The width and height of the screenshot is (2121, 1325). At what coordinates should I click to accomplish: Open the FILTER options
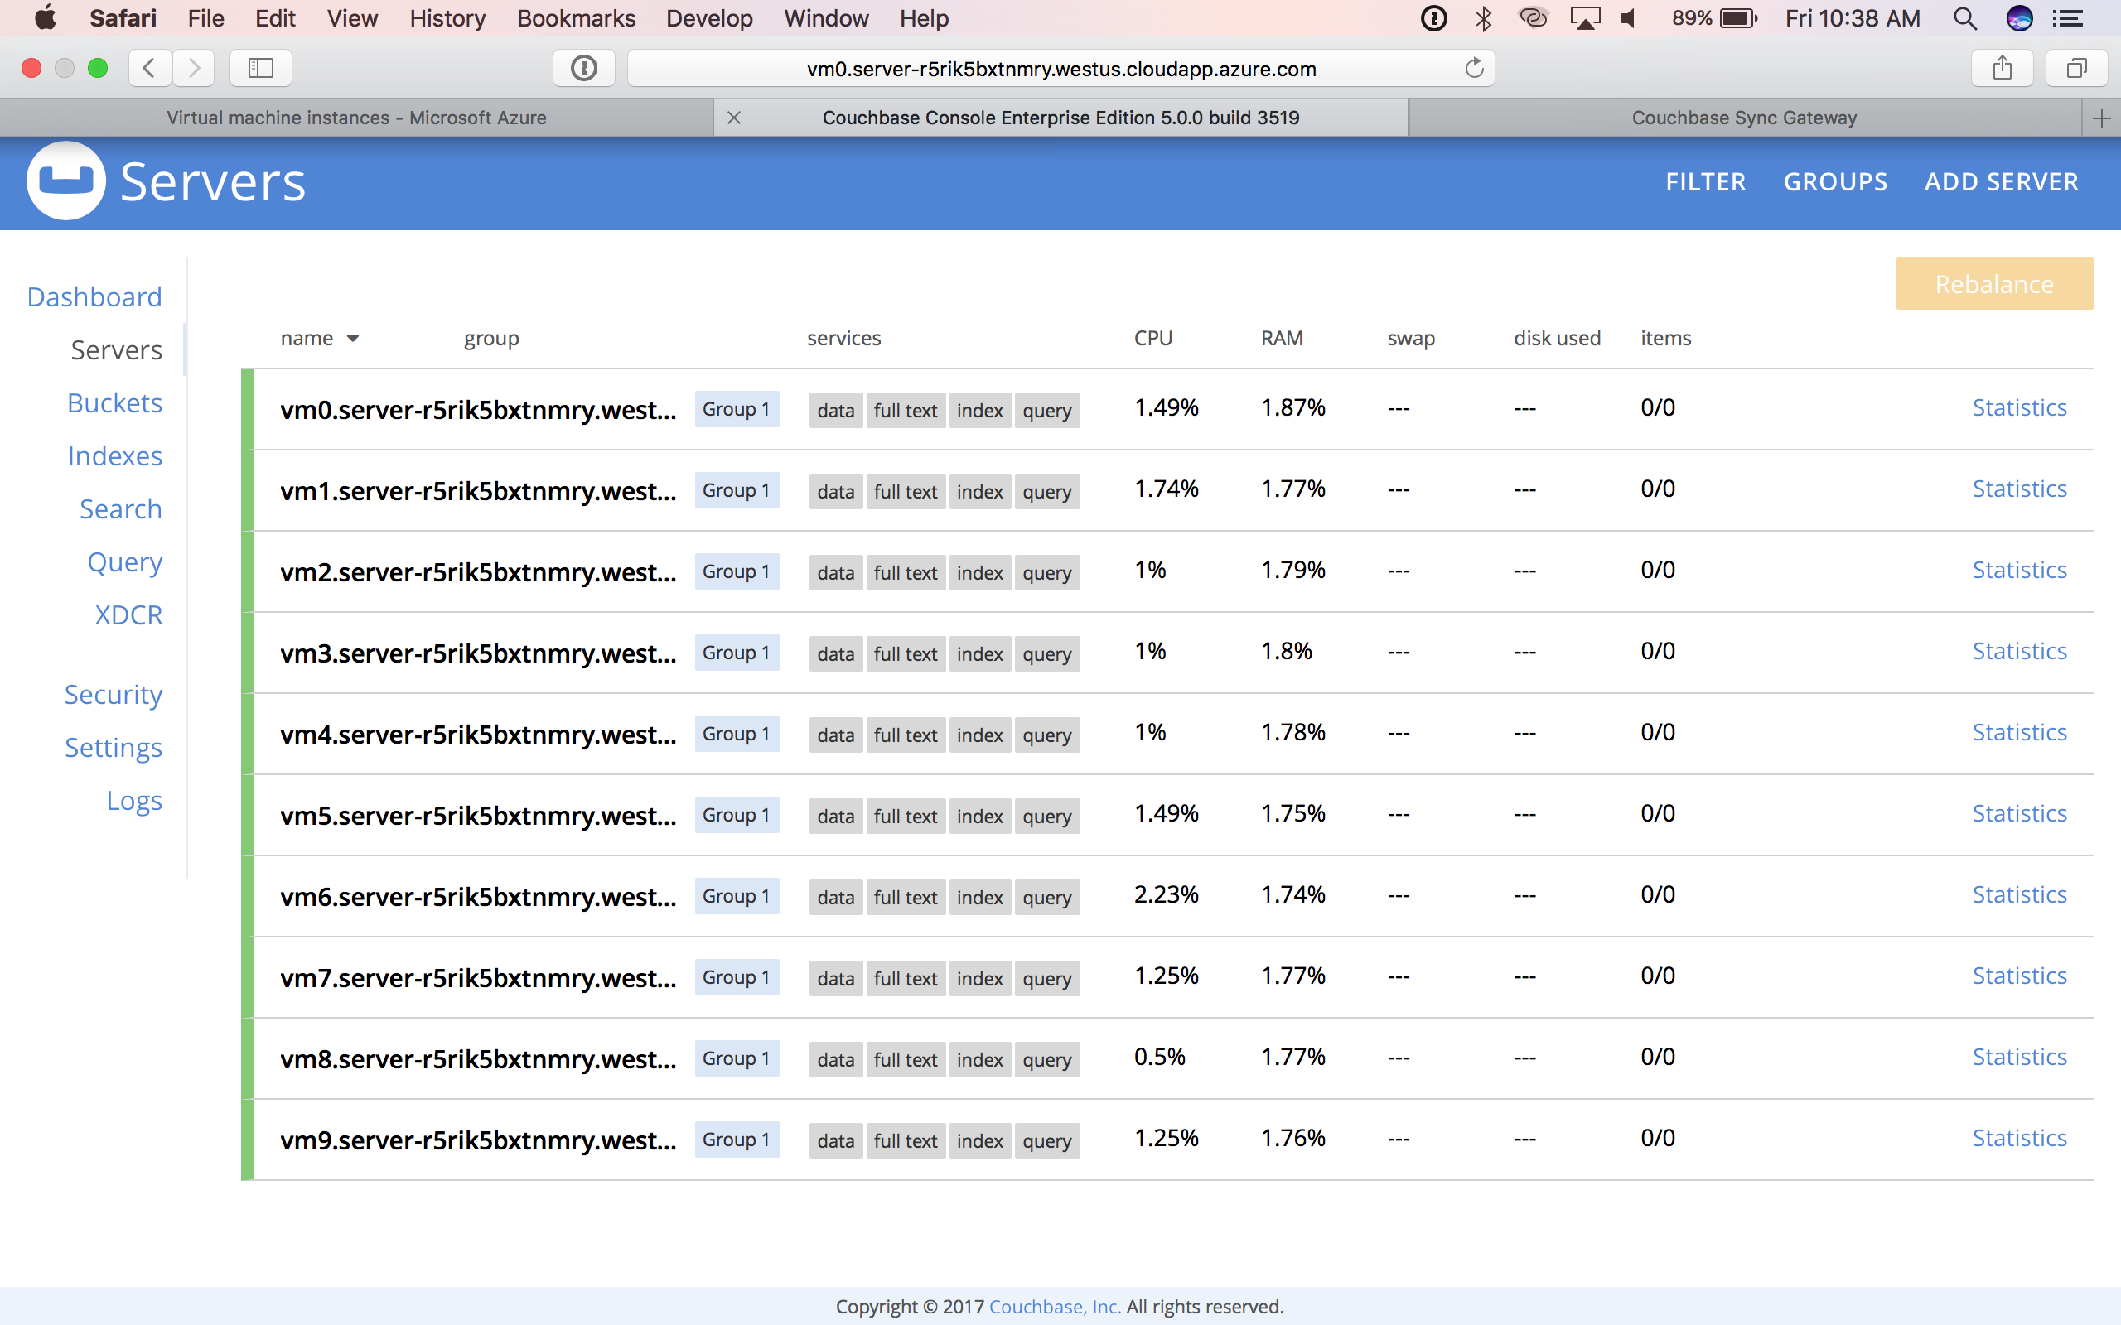[1706, 182]
